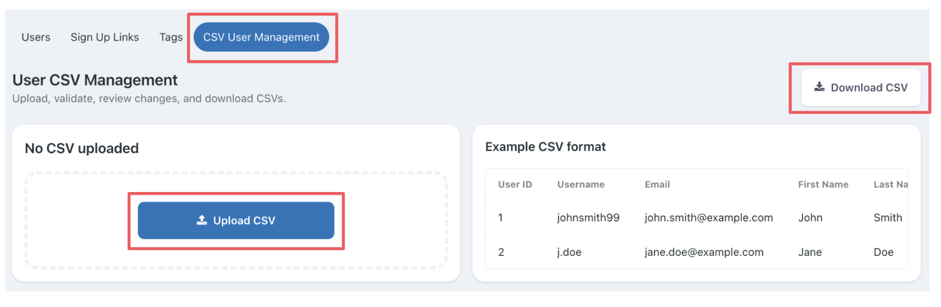Select jane.doe@example.com email cell
Image resolution: width=941 pixels, height=307 pixels.
[x=704, y=253]
